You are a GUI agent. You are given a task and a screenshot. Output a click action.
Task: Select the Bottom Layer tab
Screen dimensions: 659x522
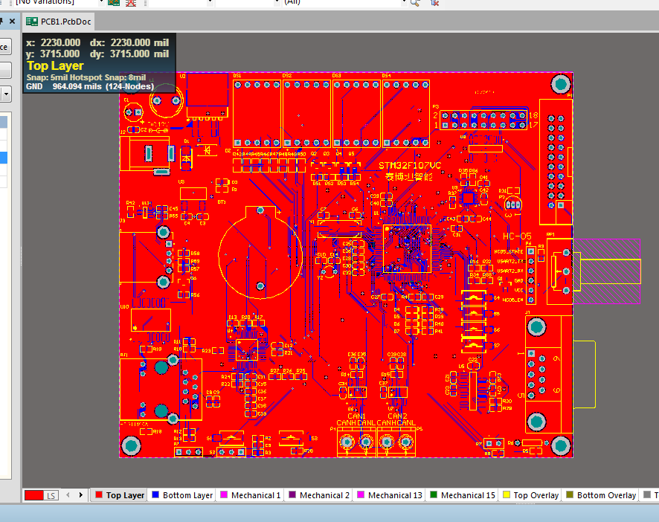click(x=182, y=494)
